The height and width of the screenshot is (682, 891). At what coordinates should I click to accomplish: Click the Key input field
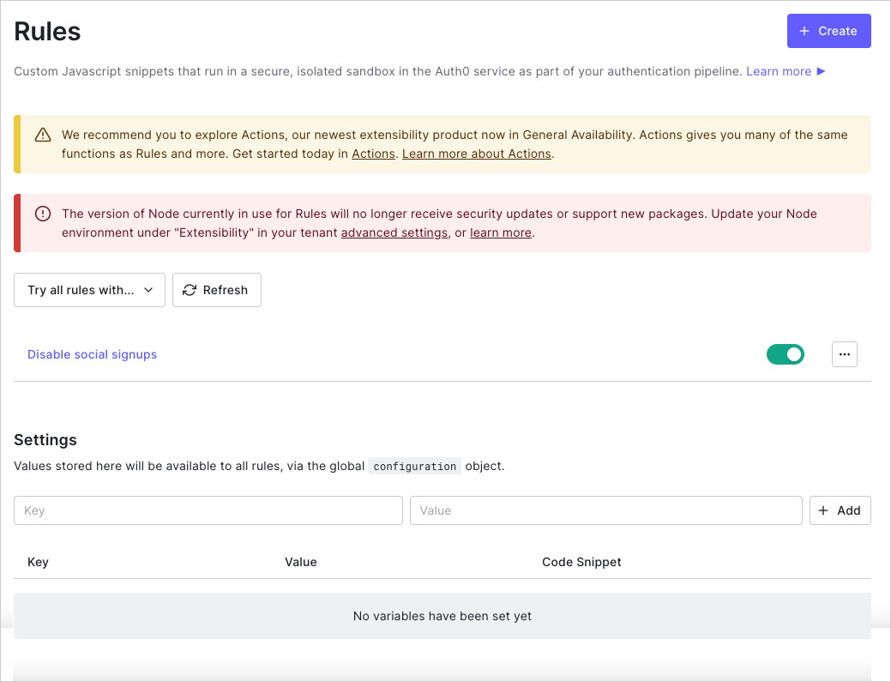click(208, 510)
